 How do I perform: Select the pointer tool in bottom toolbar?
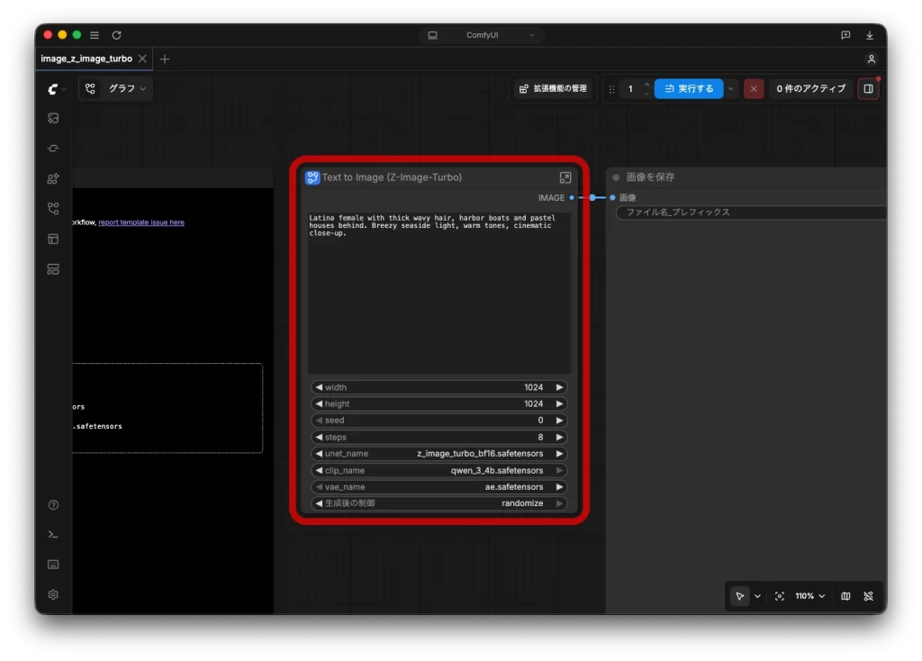pos(740,596)
